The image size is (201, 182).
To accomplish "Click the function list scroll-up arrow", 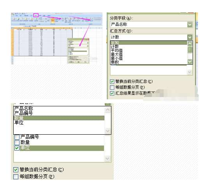I will [190, 43].
